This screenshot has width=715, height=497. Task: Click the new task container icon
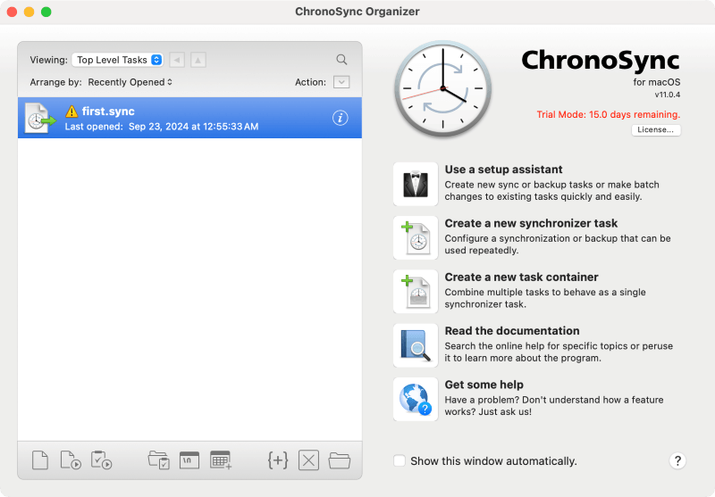(x=416, y=291)
